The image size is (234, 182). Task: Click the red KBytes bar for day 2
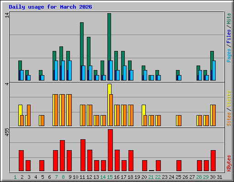[x=21, y=161]
